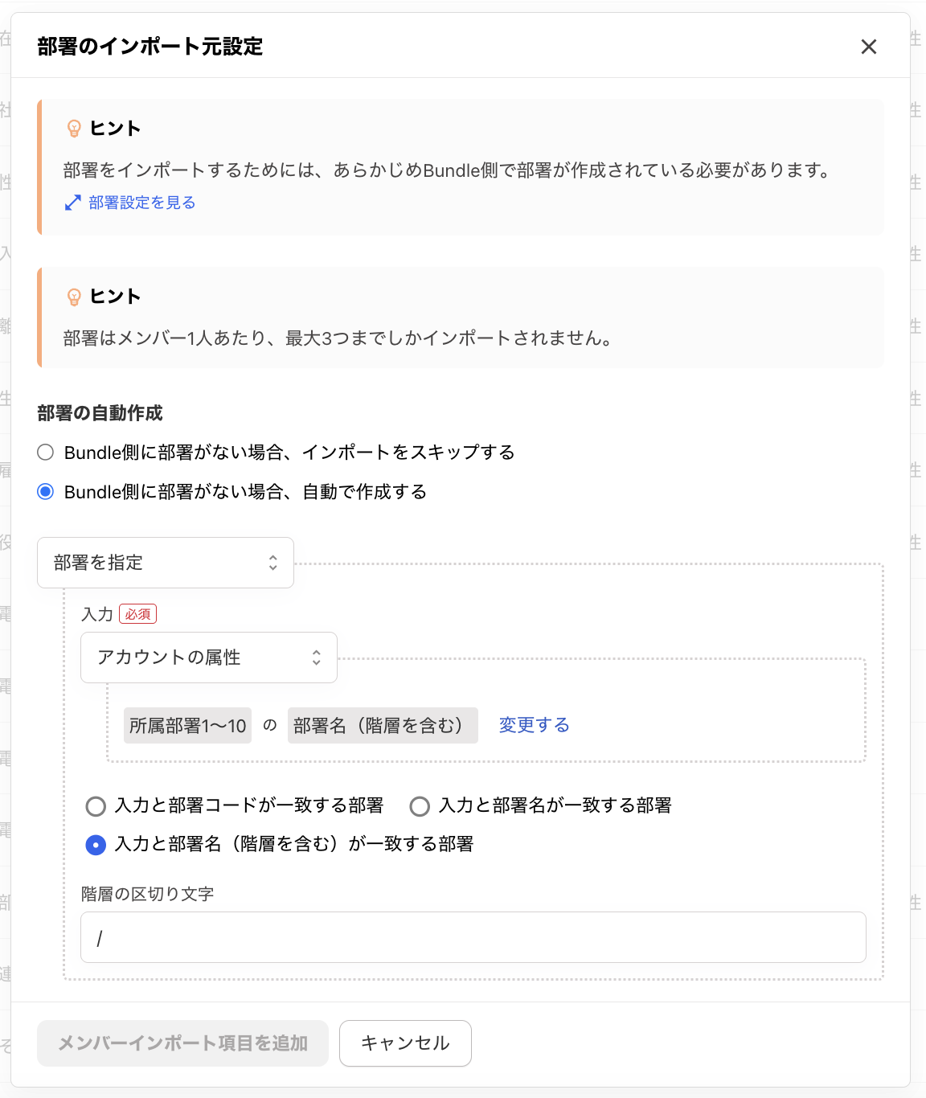Select 入力と部署名（階層を含む）が一致する部署 radio button
The height and width of the screenshot is (1098, 926).
(96, 844)
